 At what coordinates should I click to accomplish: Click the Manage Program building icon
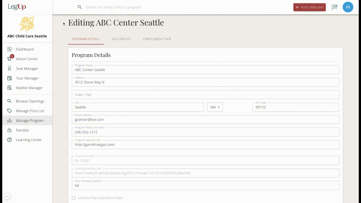(10, 120)
